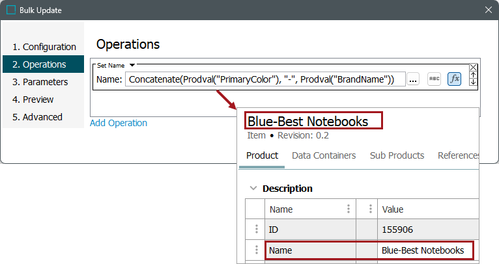Viewport: 499px width, 264px height.
Task: Click the Add Operation link
Action: point(119,123)
